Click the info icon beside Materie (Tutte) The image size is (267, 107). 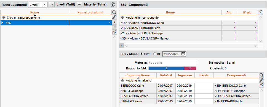point(113,5)
